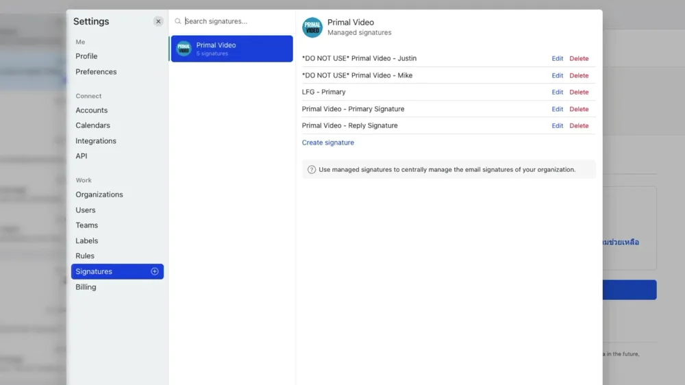
Task: Click the plus icon beside Signatures
Action: tap(154, 272)
